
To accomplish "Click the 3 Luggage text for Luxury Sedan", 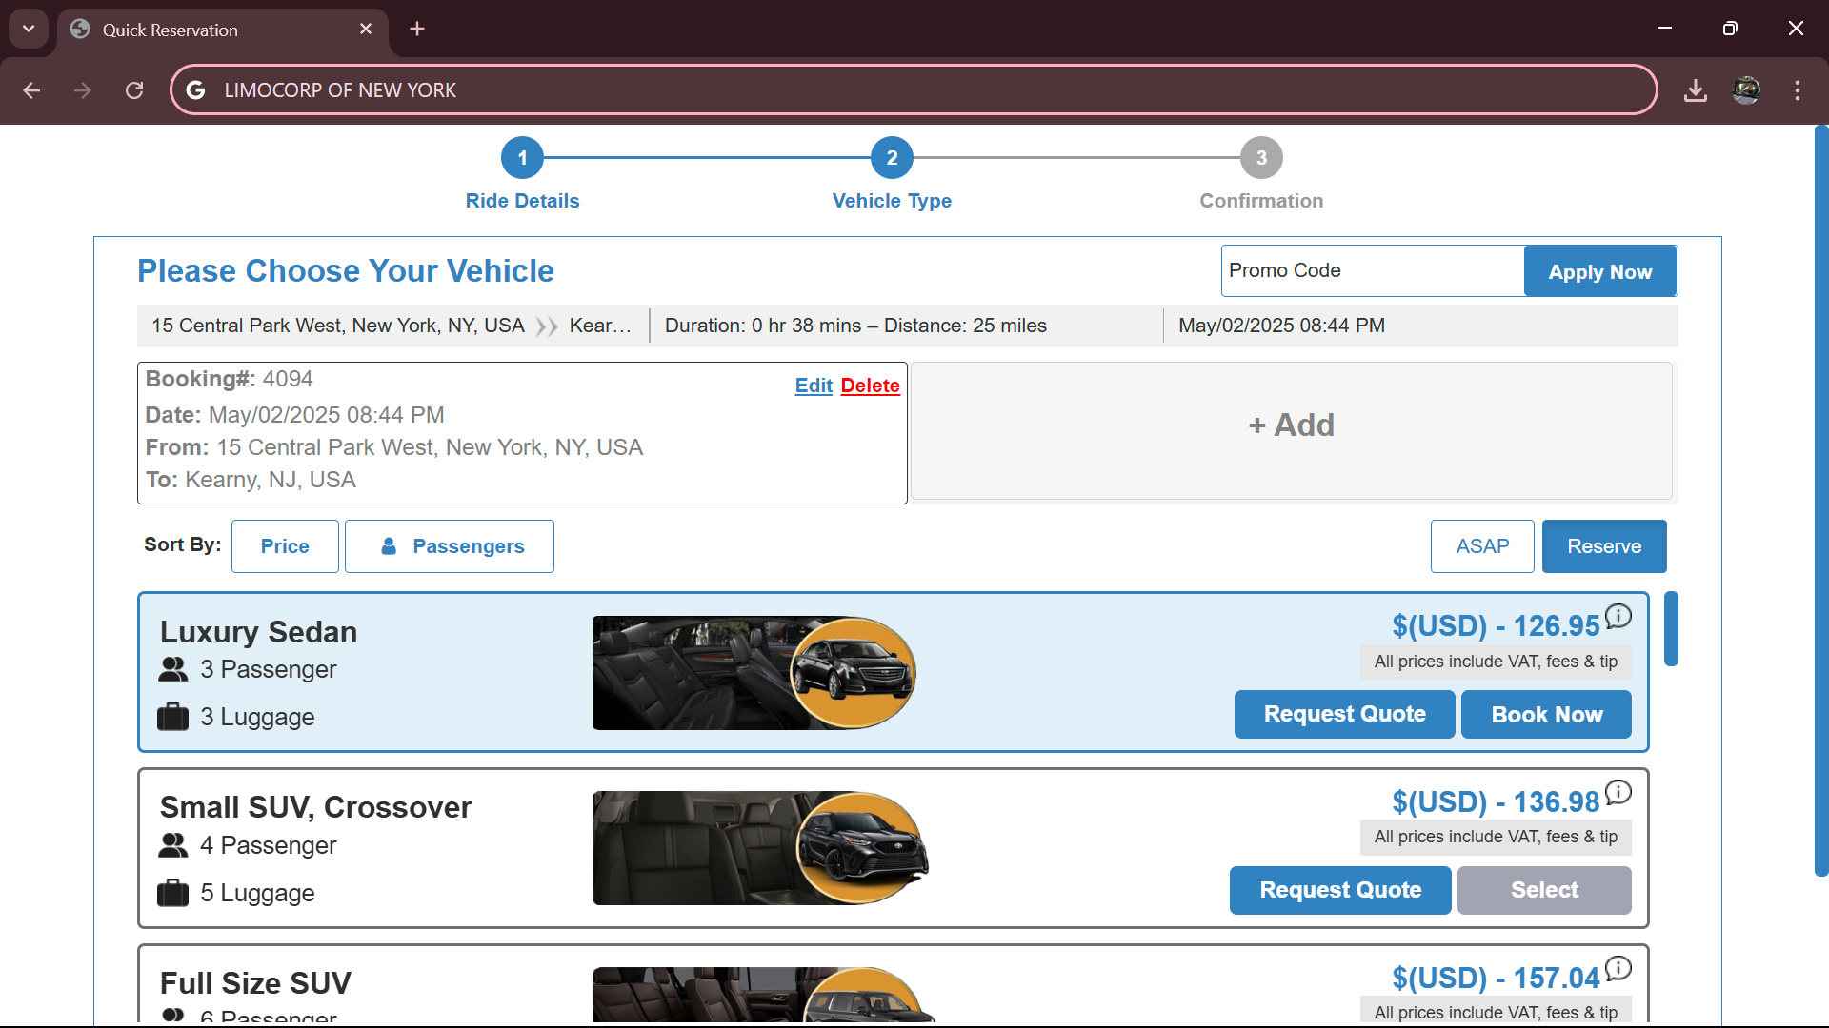I will 257,717.
